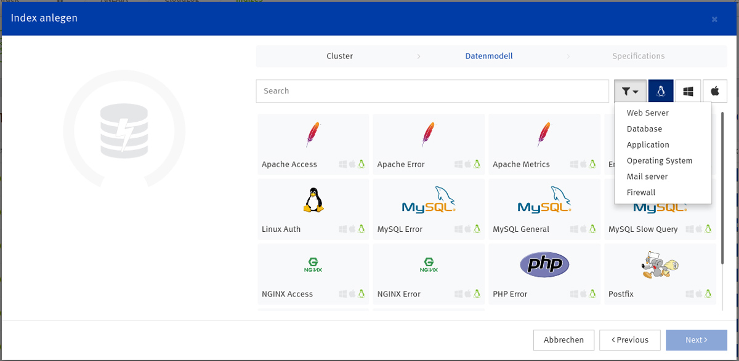
Task: Select the Postfix mascot icon
Action: click(660, 264)
